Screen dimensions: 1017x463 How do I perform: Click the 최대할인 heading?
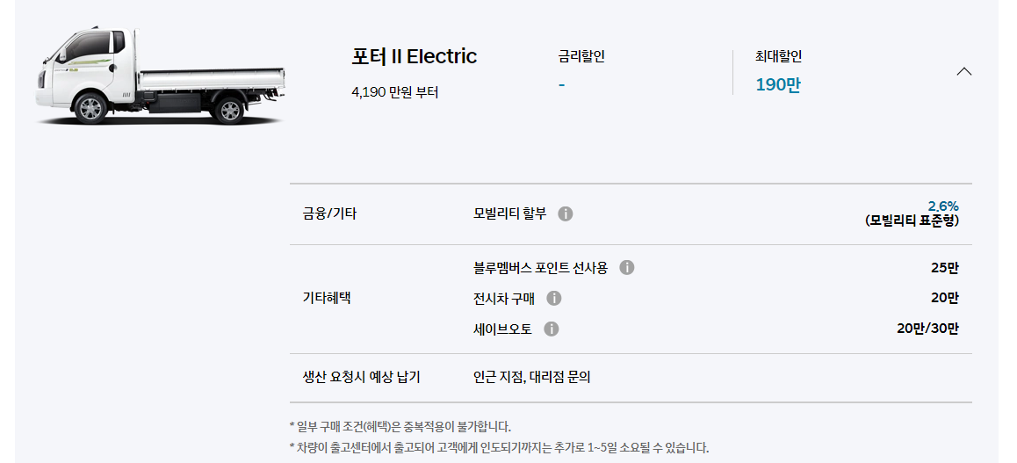[x=778, y=56]
